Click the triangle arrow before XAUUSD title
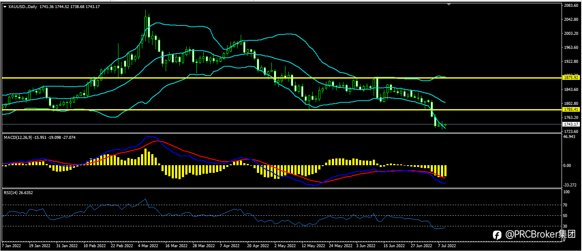Image resolution: width=582 pixels, height=251 pixels. 5,6
